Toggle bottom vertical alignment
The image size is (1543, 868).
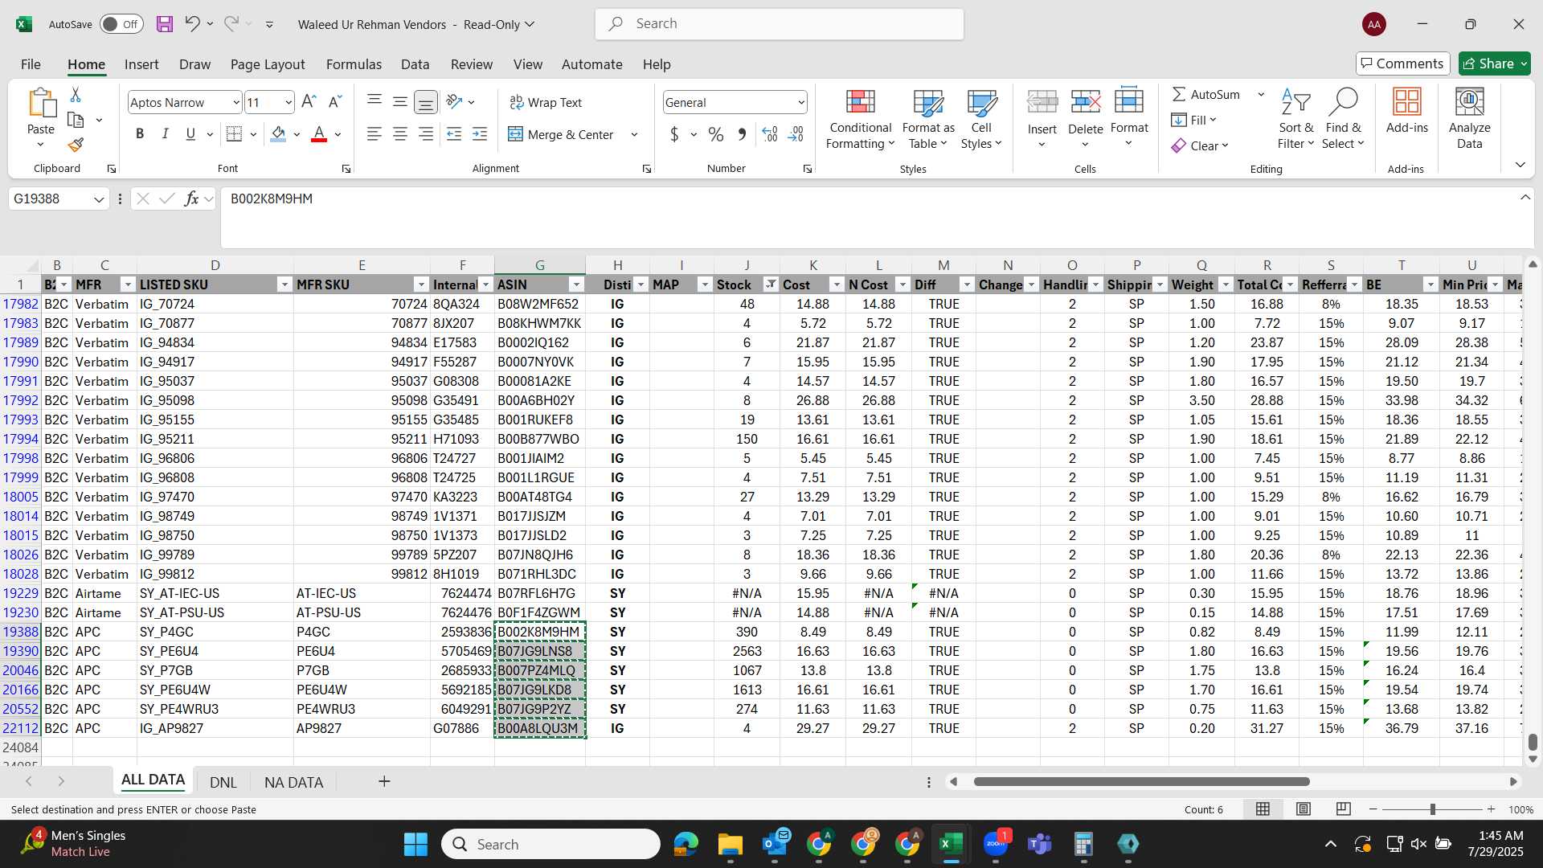point(426,102)
